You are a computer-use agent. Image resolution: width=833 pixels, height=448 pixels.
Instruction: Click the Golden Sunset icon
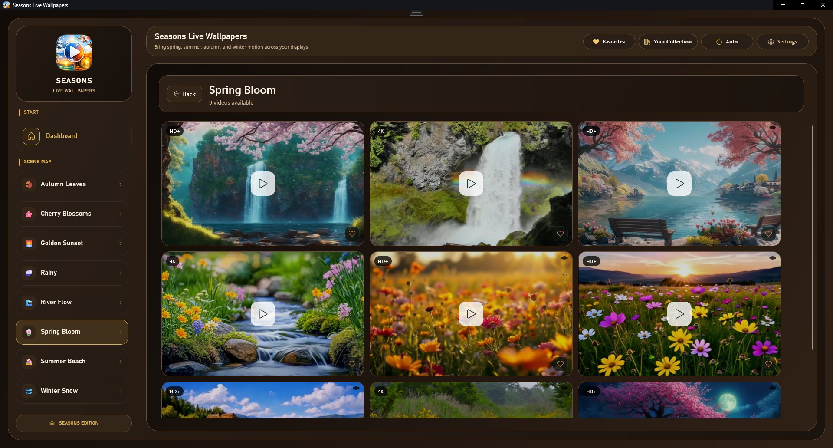[29, 244]
